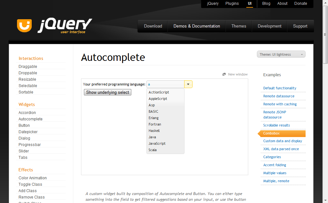
Task: Open the Scrollable results example
Action: 276,125
